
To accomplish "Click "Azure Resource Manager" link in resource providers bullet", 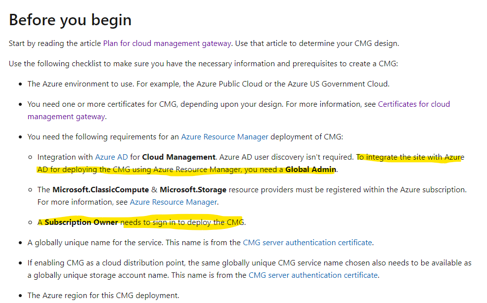I will coord(173,202).
